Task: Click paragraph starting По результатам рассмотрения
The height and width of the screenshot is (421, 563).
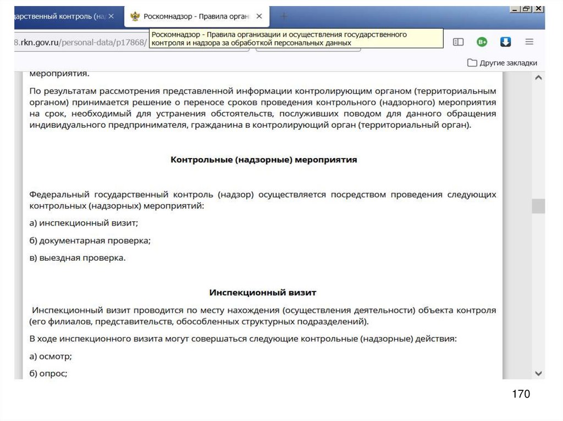Action: [x=263, y=108]
